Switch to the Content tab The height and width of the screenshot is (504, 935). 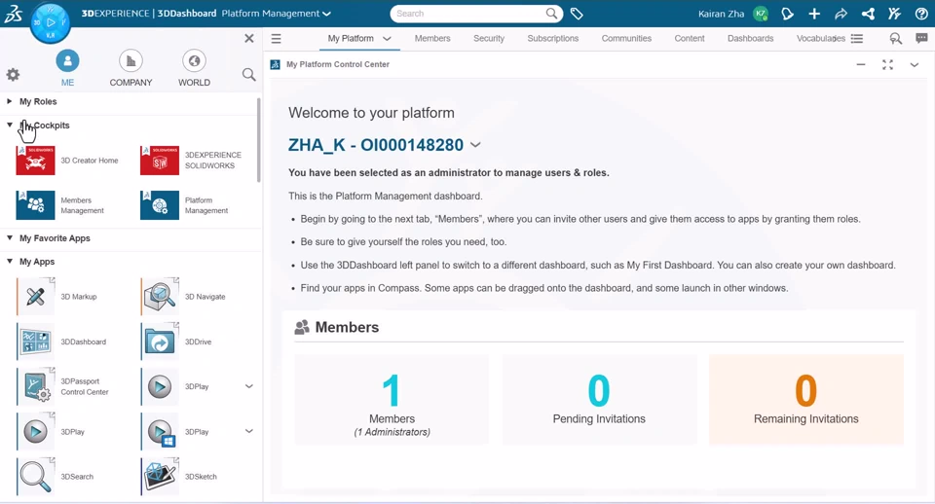pyautogui.click(x=690, y=38)
